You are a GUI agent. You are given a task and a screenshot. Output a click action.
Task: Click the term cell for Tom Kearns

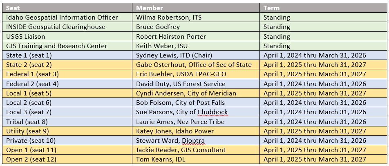pos(324,159)
